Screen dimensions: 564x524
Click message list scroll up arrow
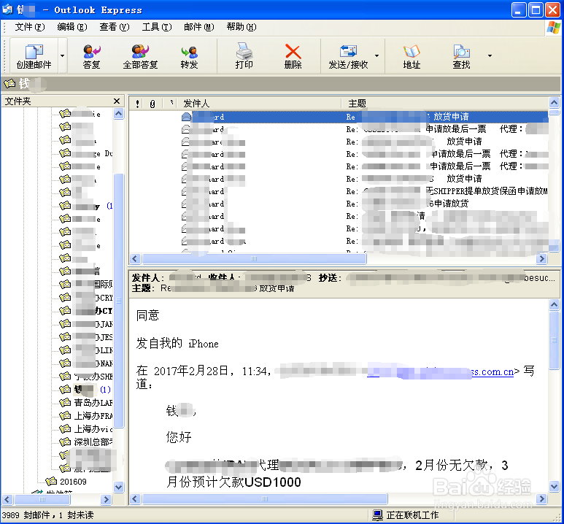pos(555,103)
